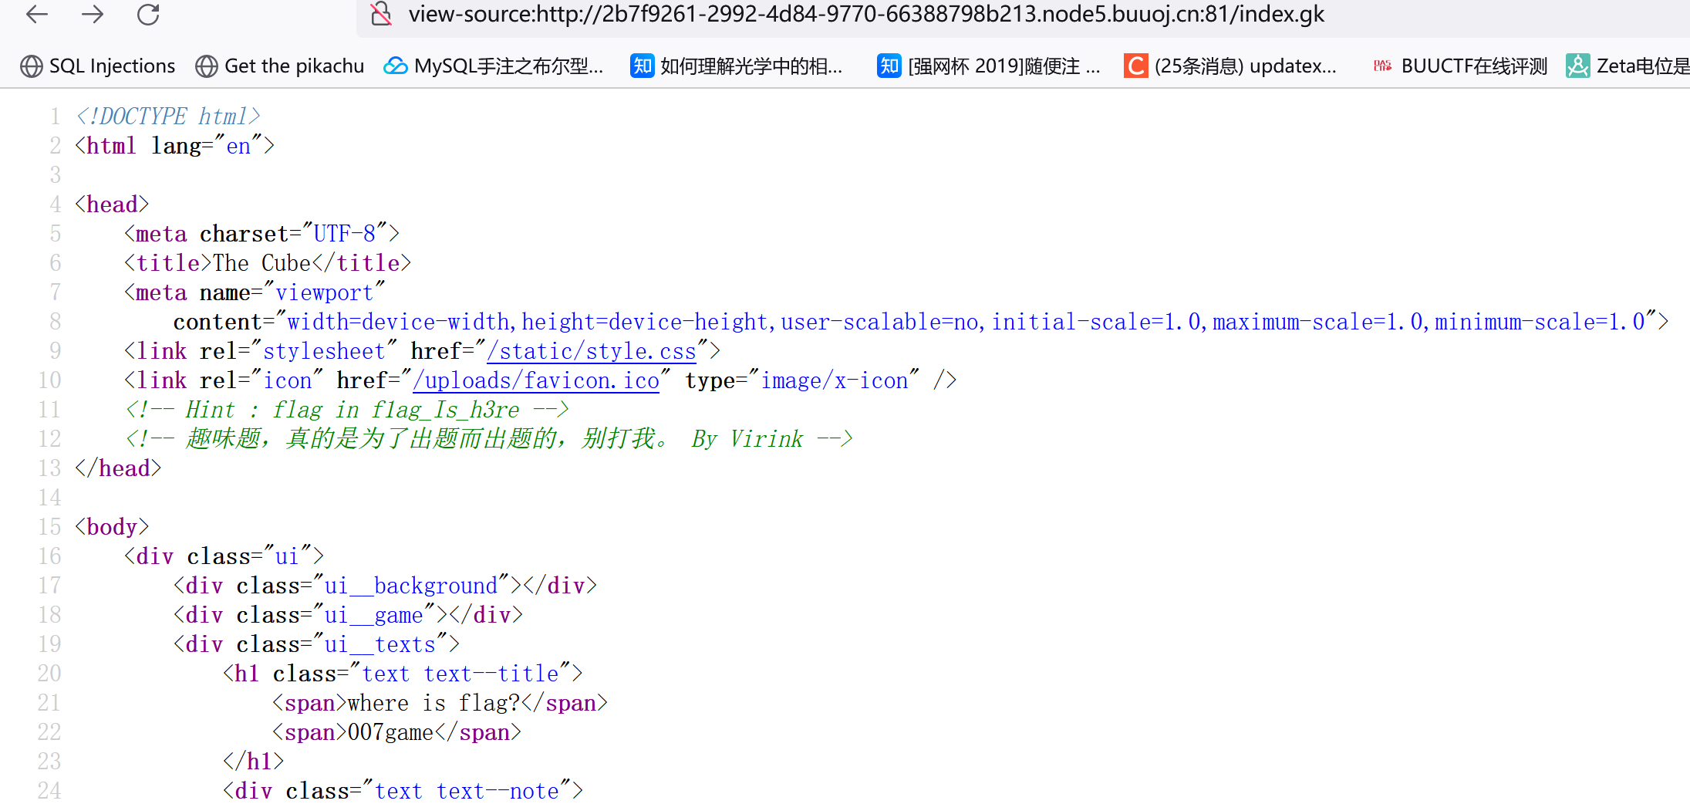Image resolution: width=1690 pixels, height=804 pixels.
Task: Open the 如何理解光学中的相 bookmark
Action: point(737,66)
